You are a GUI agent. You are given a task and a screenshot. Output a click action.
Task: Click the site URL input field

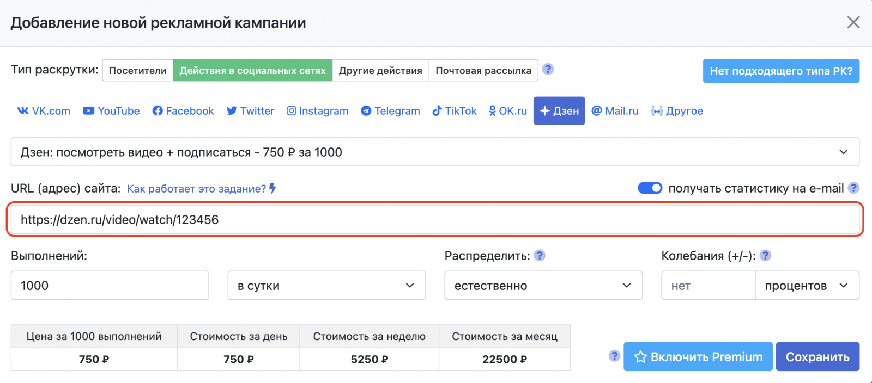pyautogui.click(x=435, y=220)
